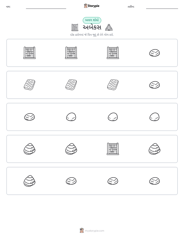Click the middle abacus in row one
184x238 pixels.
click(x=71, y=53)
